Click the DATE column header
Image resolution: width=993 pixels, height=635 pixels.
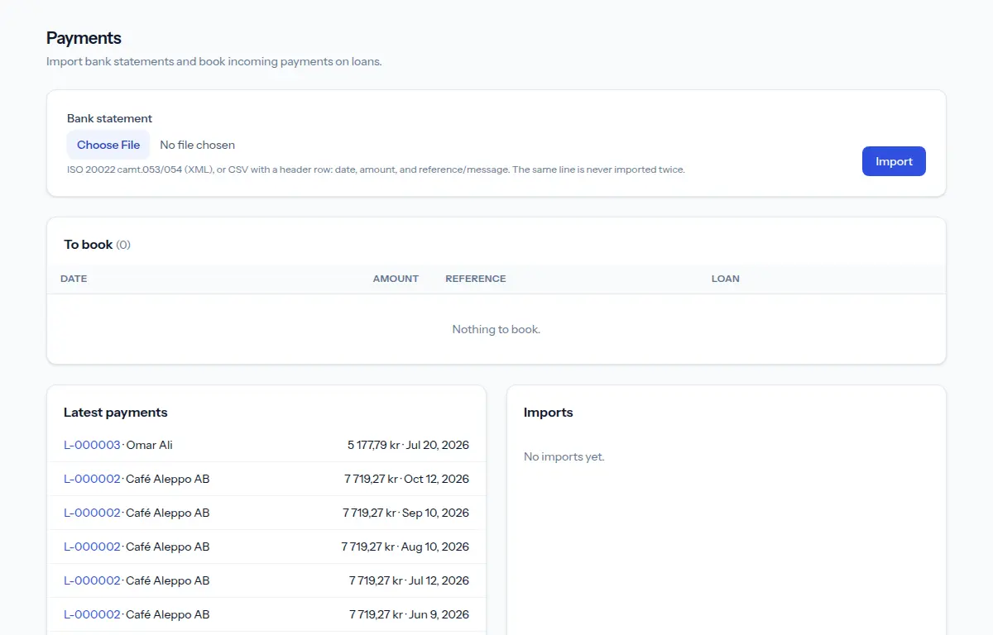(x=74, y=279)
